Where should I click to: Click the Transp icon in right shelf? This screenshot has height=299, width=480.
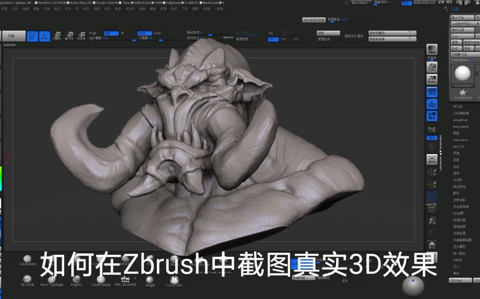point(432,221)
